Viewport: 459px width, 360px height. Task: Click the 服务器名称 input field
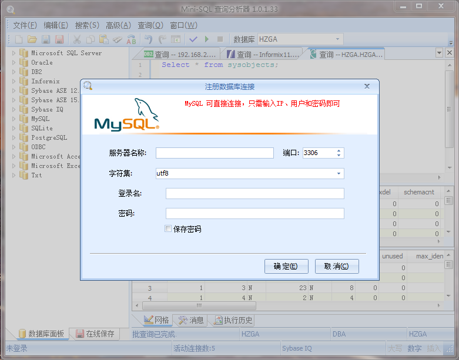click(215, 153)
